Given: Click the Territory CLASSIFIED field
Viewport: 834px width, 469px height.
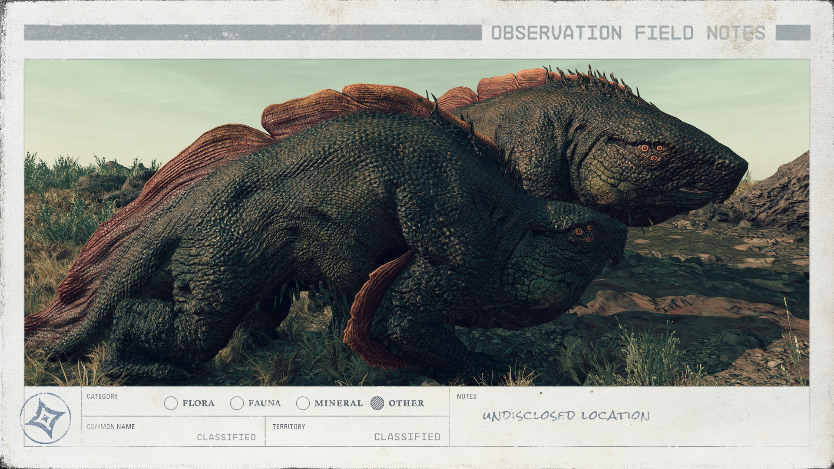Looking at the screenshot, I should (x=407, y=437).
